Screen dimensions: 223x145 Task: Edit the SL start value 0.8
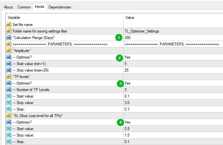(x=173, y=129)
